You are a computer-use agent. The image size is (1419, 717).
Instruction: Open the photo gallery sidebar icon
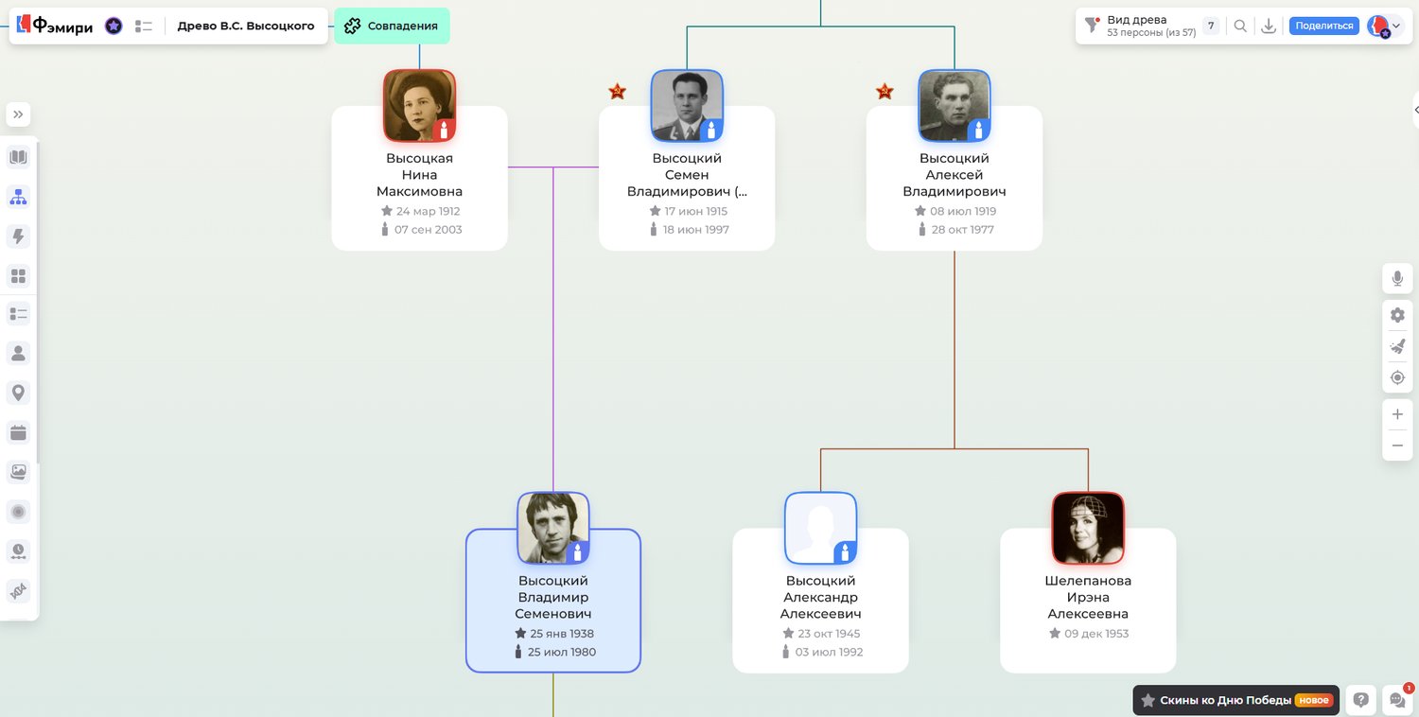click(18, 471)
